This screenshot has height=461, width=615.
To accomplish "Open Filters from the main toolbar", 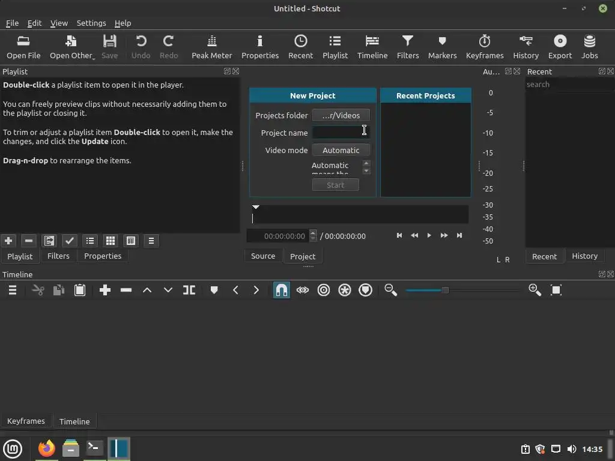I will click(408, 47).
